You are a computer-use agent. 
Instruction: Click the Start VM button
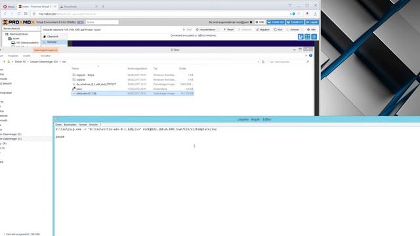(188, 29)
